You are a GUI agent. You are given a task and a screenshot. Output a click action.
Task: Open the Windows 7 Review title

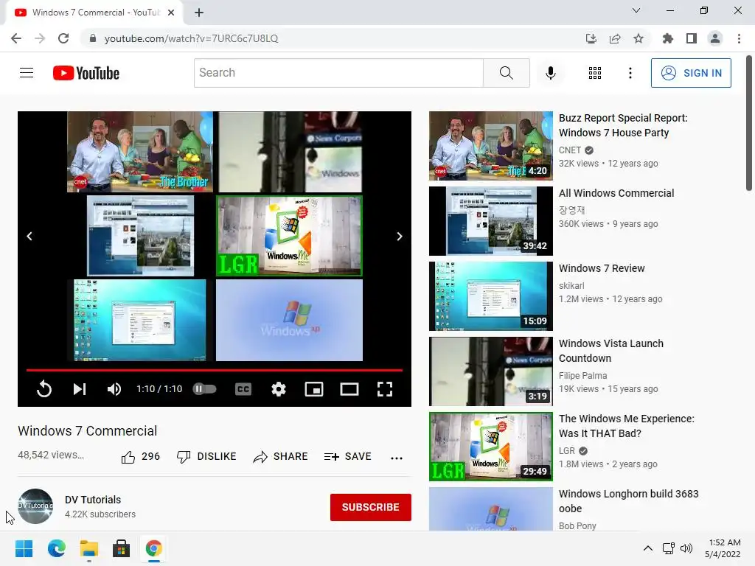[x=602, y=268]
